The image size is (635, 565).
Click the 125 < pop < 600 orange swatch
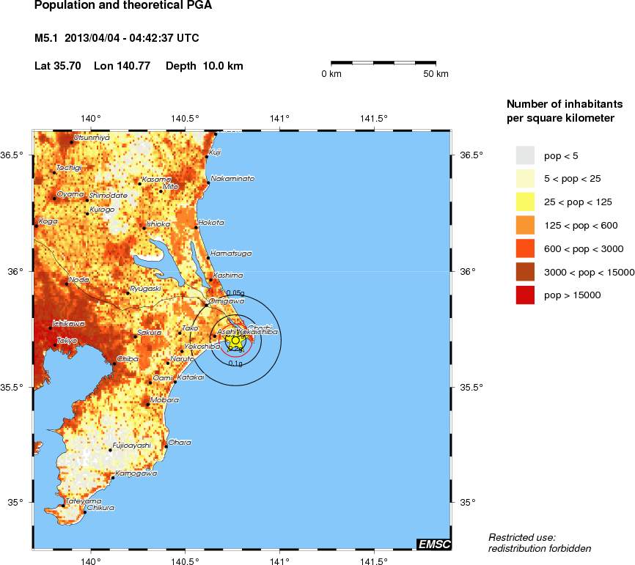pyautogui.click(x=525, y=225)
